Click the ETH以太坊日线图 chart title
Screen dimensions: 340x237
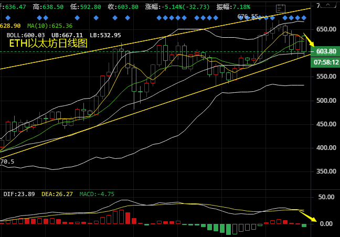tap(48, 44)
